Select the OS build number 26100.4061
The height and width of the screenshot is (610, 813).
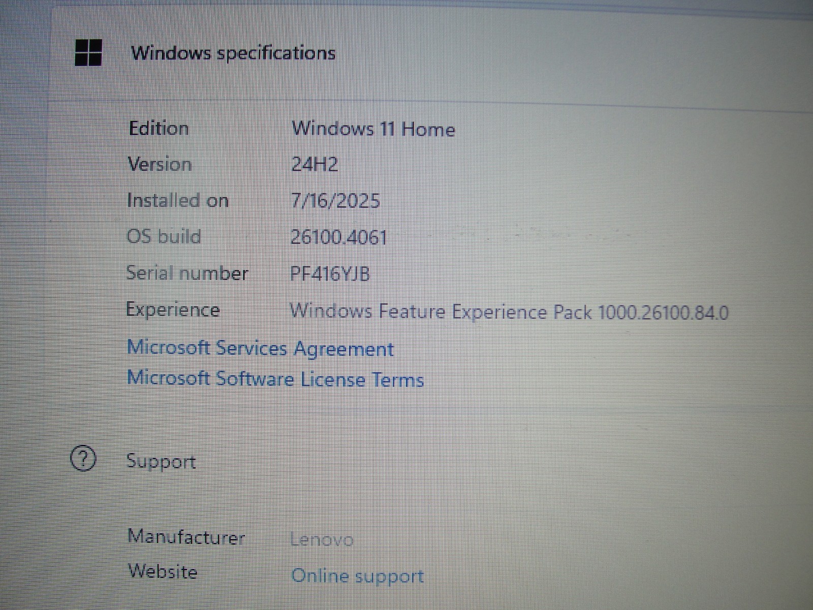[x=339, y=237]
